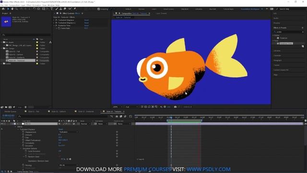Viewport: 307px width, 173px height.
Task: Select the Rotation tool in toolbar
Action: click(x=34, y=9)
